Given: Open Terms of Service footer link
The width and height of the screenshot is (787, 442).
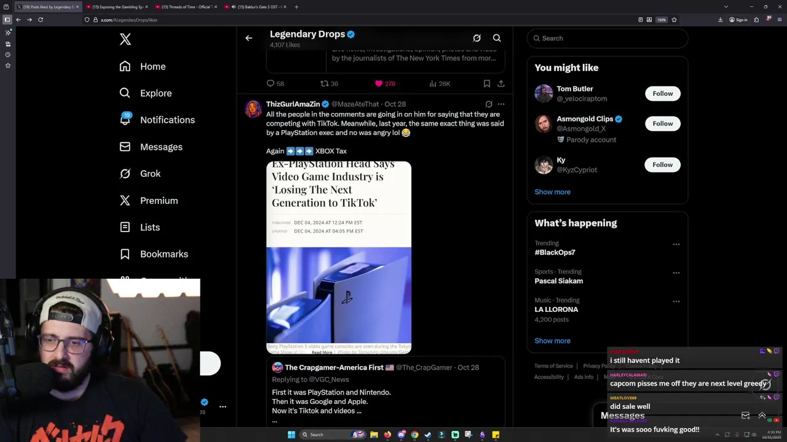Looking at the screenshot, I should click(553, 366).
